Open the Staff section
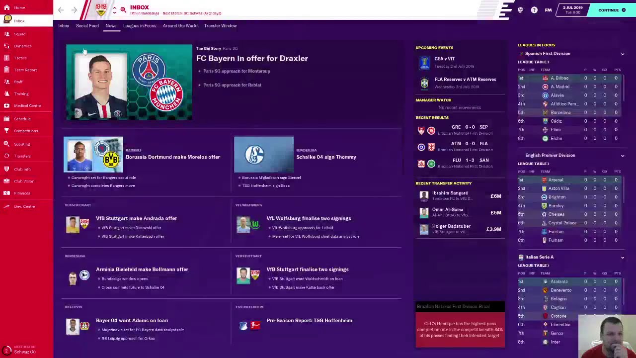 click(18, 82)
